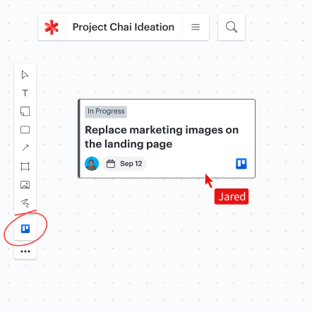This screenshot has width=312, height=312.
Task: Click the Trello tool in sidebar
Action: [x=25, y=229]
